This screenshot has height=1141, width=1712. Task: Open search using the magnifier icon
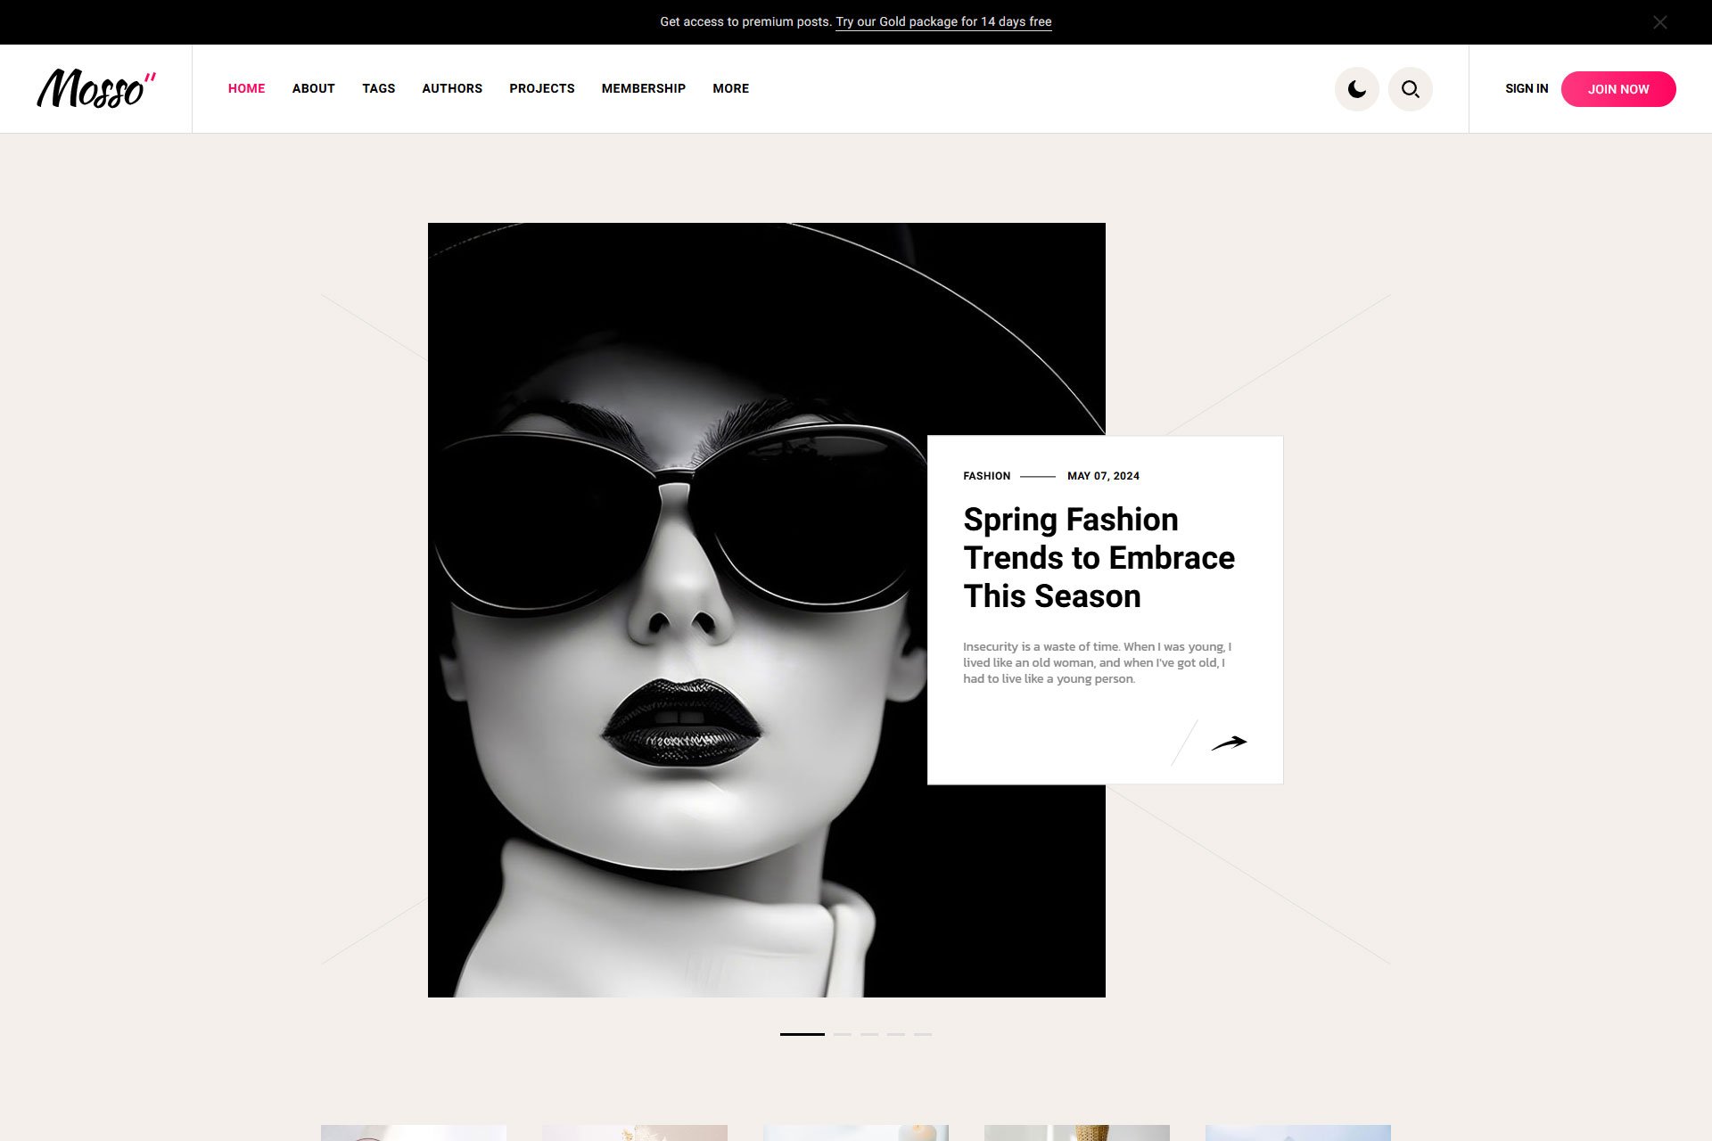point(1410,88)
